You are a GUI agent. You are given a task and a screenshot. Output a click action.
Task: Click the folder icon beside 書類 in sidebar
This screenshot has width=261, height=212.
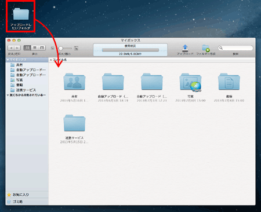(13, 85)
